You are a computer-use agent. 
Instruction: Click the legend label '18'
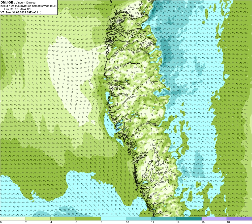[x=228, y=222]
